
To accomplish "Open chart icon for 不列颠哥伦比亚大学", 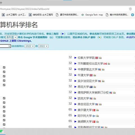I will tap(109, 64).
